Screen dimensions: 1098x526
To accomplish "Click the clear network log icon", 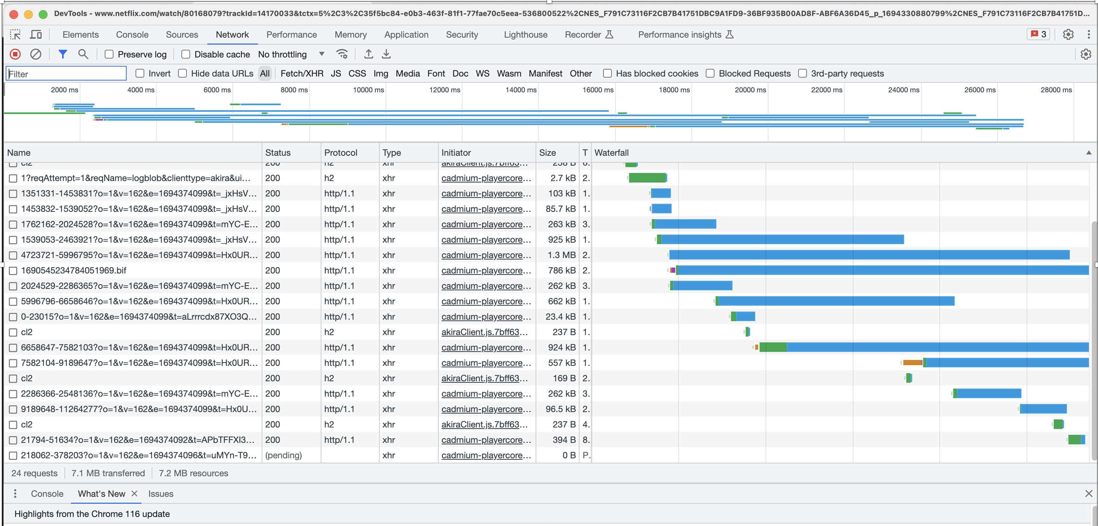I will point(36,54).
